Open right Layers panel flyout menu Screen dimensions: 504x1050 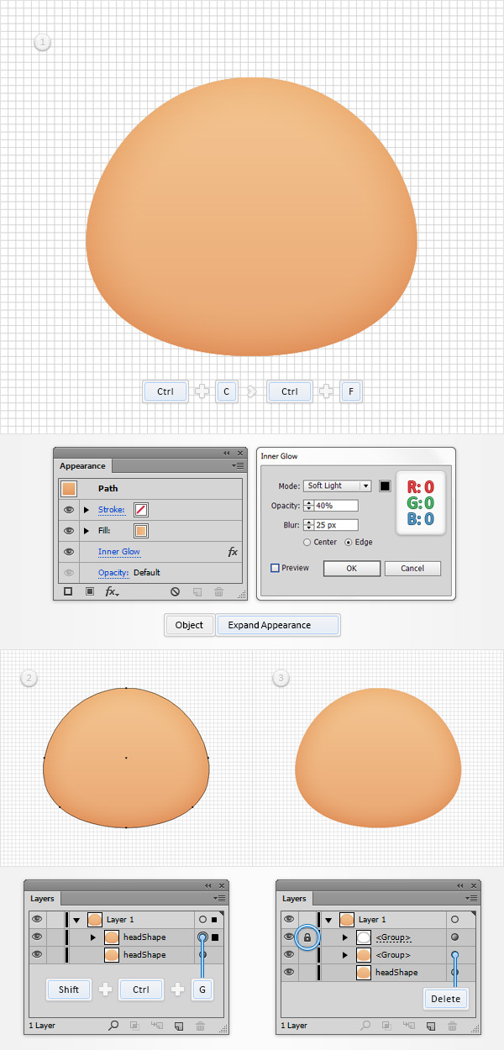[472, 898]
